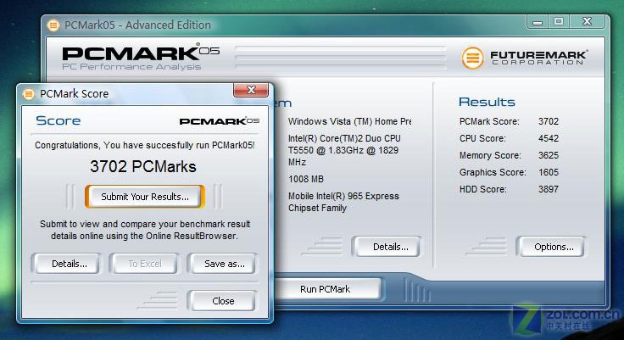Click the '1008 MB' memory text

coord(306,179)
